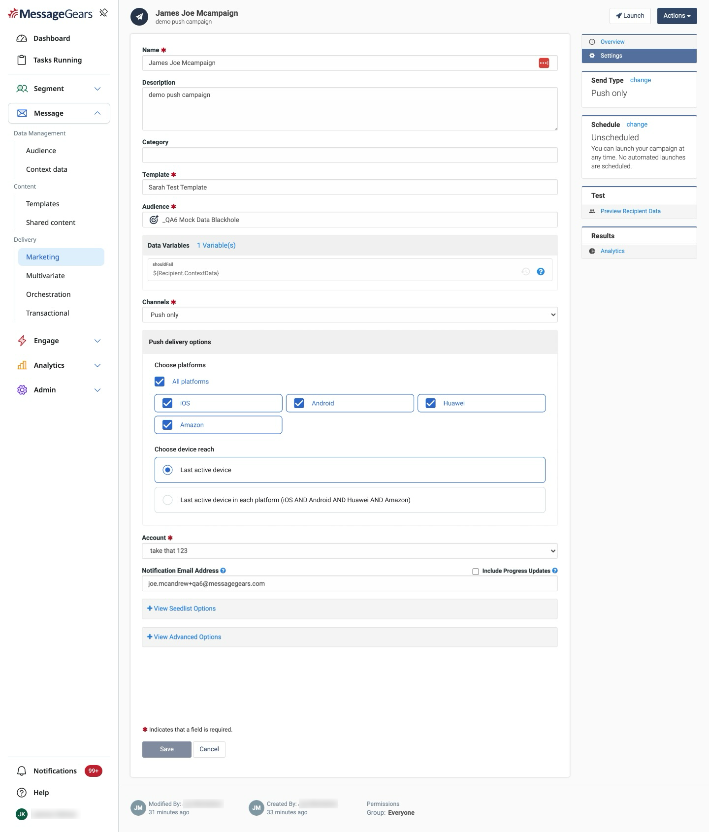Image resolution: width=709 pixels, height=832 pixels.
Task: Click the Help question mark icon in sidebar
Action: click(22, 793)
